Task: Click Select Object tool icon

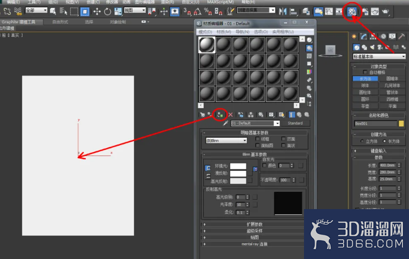Action: click(x=53, y=12)
